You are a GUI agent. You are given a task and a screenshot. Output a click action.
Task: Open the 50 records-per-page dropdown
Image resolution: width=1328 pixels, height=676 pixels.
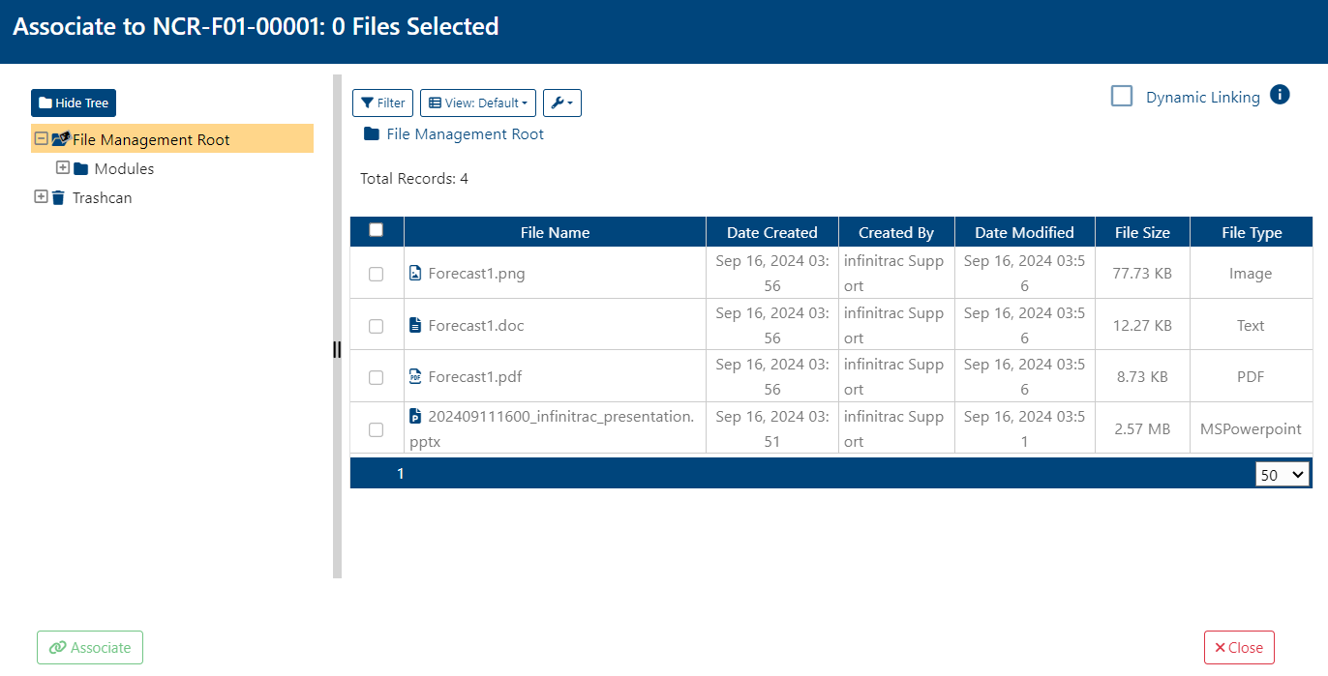1283,474
